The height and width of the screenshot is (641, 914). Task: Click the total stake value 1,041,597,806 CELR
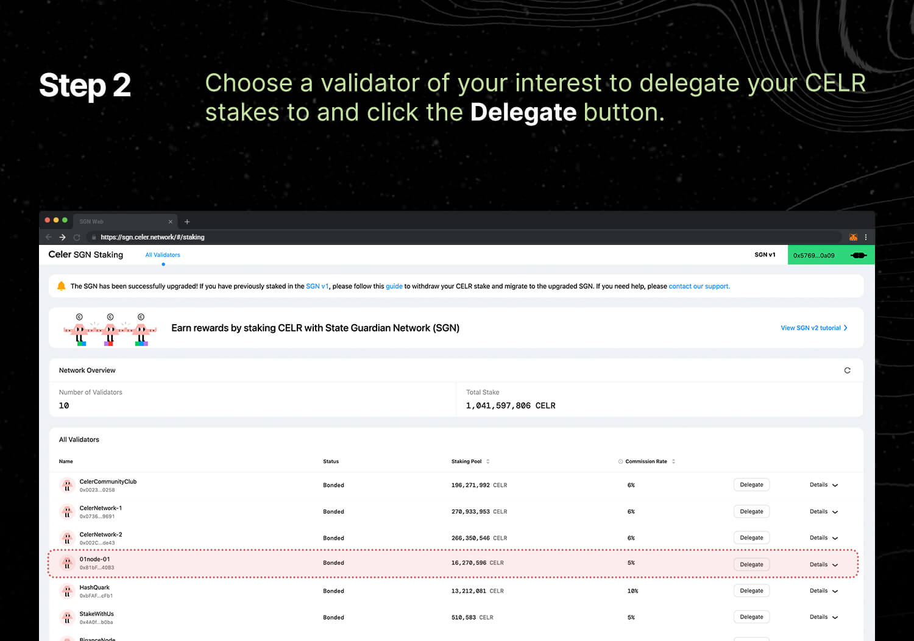511,406
